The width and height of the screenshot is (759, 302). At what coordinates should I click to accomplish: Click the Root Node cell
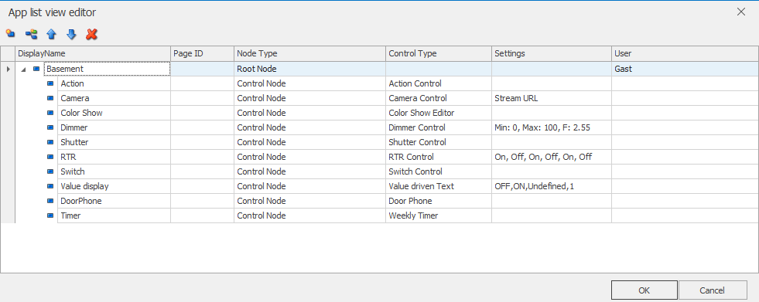coord(309,69)
